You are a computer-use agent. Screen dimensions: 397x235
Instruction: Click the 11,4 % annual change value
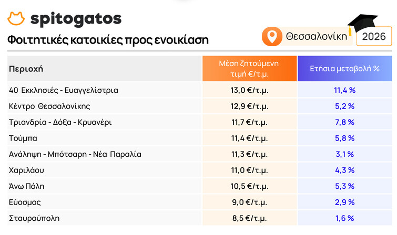pos(344,90)
